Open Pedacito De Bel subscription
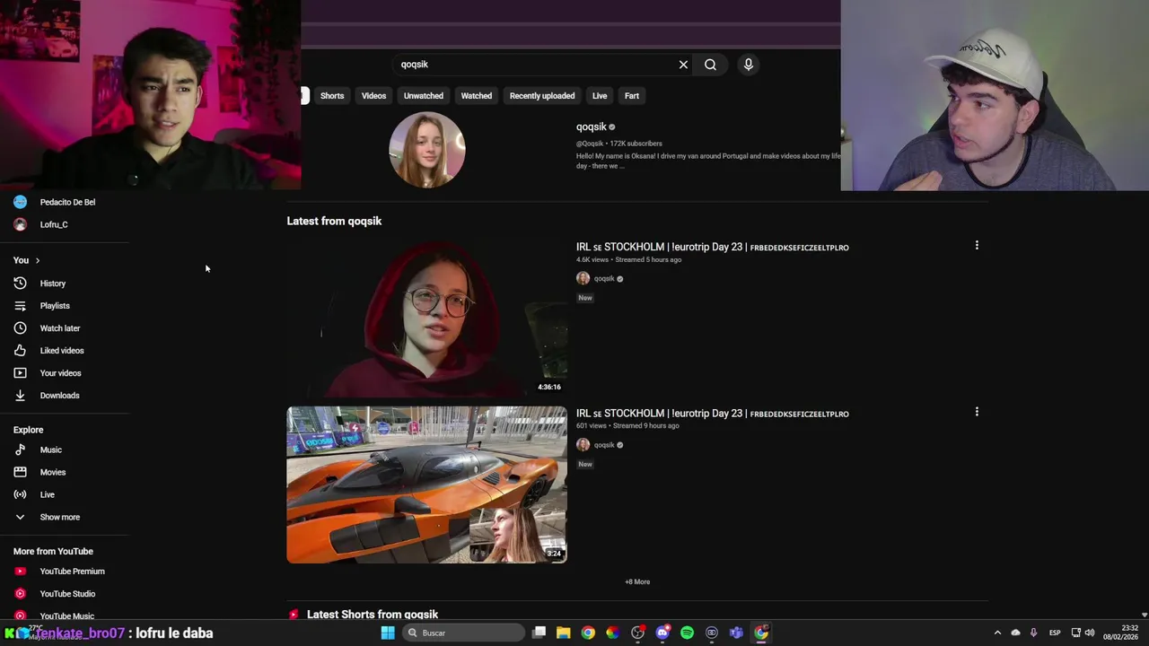Image resolution: width=1149 pixels, height=646 pixels. point(67,202)
